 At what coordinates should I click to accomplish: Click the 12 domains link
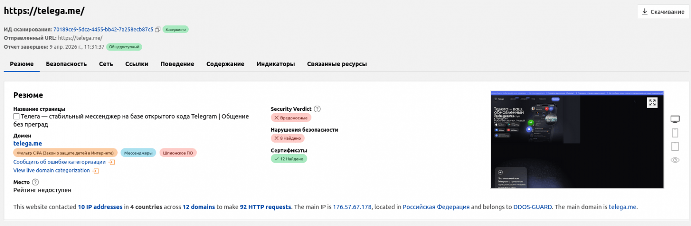(x=199, y=207)
